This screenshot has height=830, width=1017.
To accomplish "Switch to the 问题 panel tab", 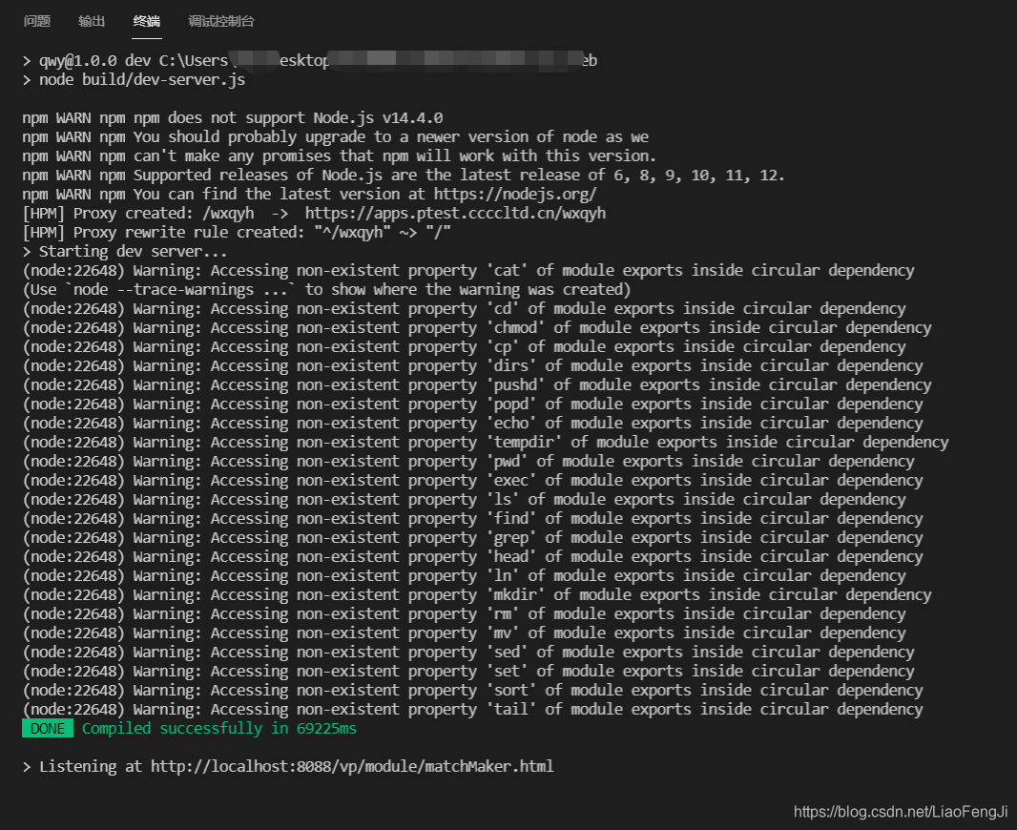I will (x=37, y=21).
